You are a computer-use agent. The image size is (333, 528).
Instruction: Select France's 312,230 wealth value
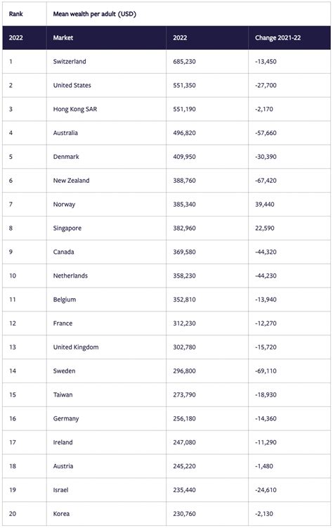click(x=184, y=323)
